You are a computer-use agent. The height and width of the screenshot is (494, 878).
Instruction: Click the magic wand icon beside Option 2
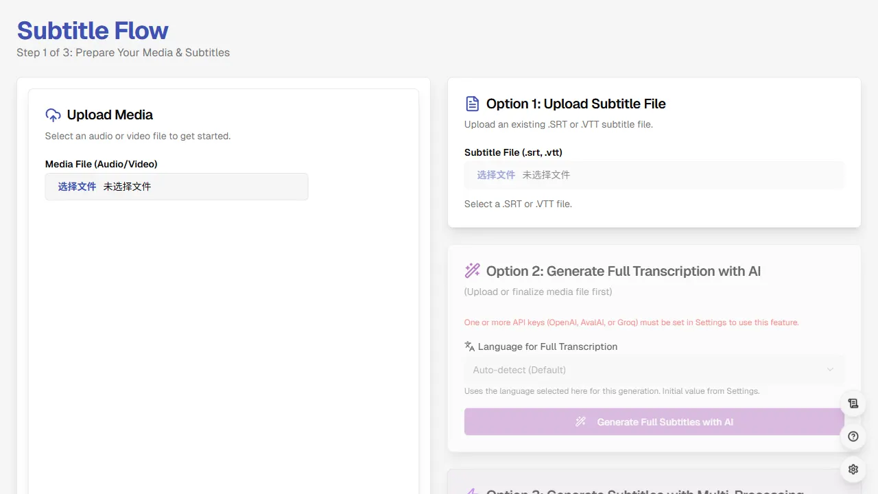pyautogui.click(x=473, y=271)
